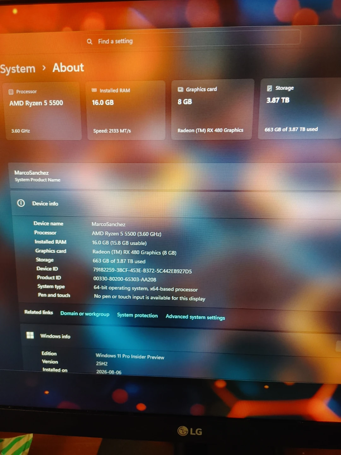Select the Device ID value 79182259-3BCF
Image resolution: width=341 pixels, height=455 pixels.
click(142, 270)
